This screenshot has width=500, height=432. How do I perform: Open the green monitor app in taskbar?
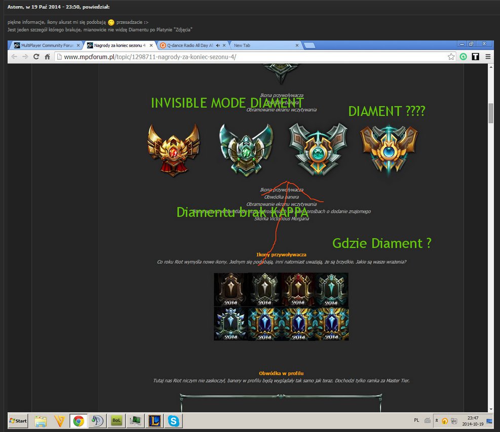pos(136,421)
